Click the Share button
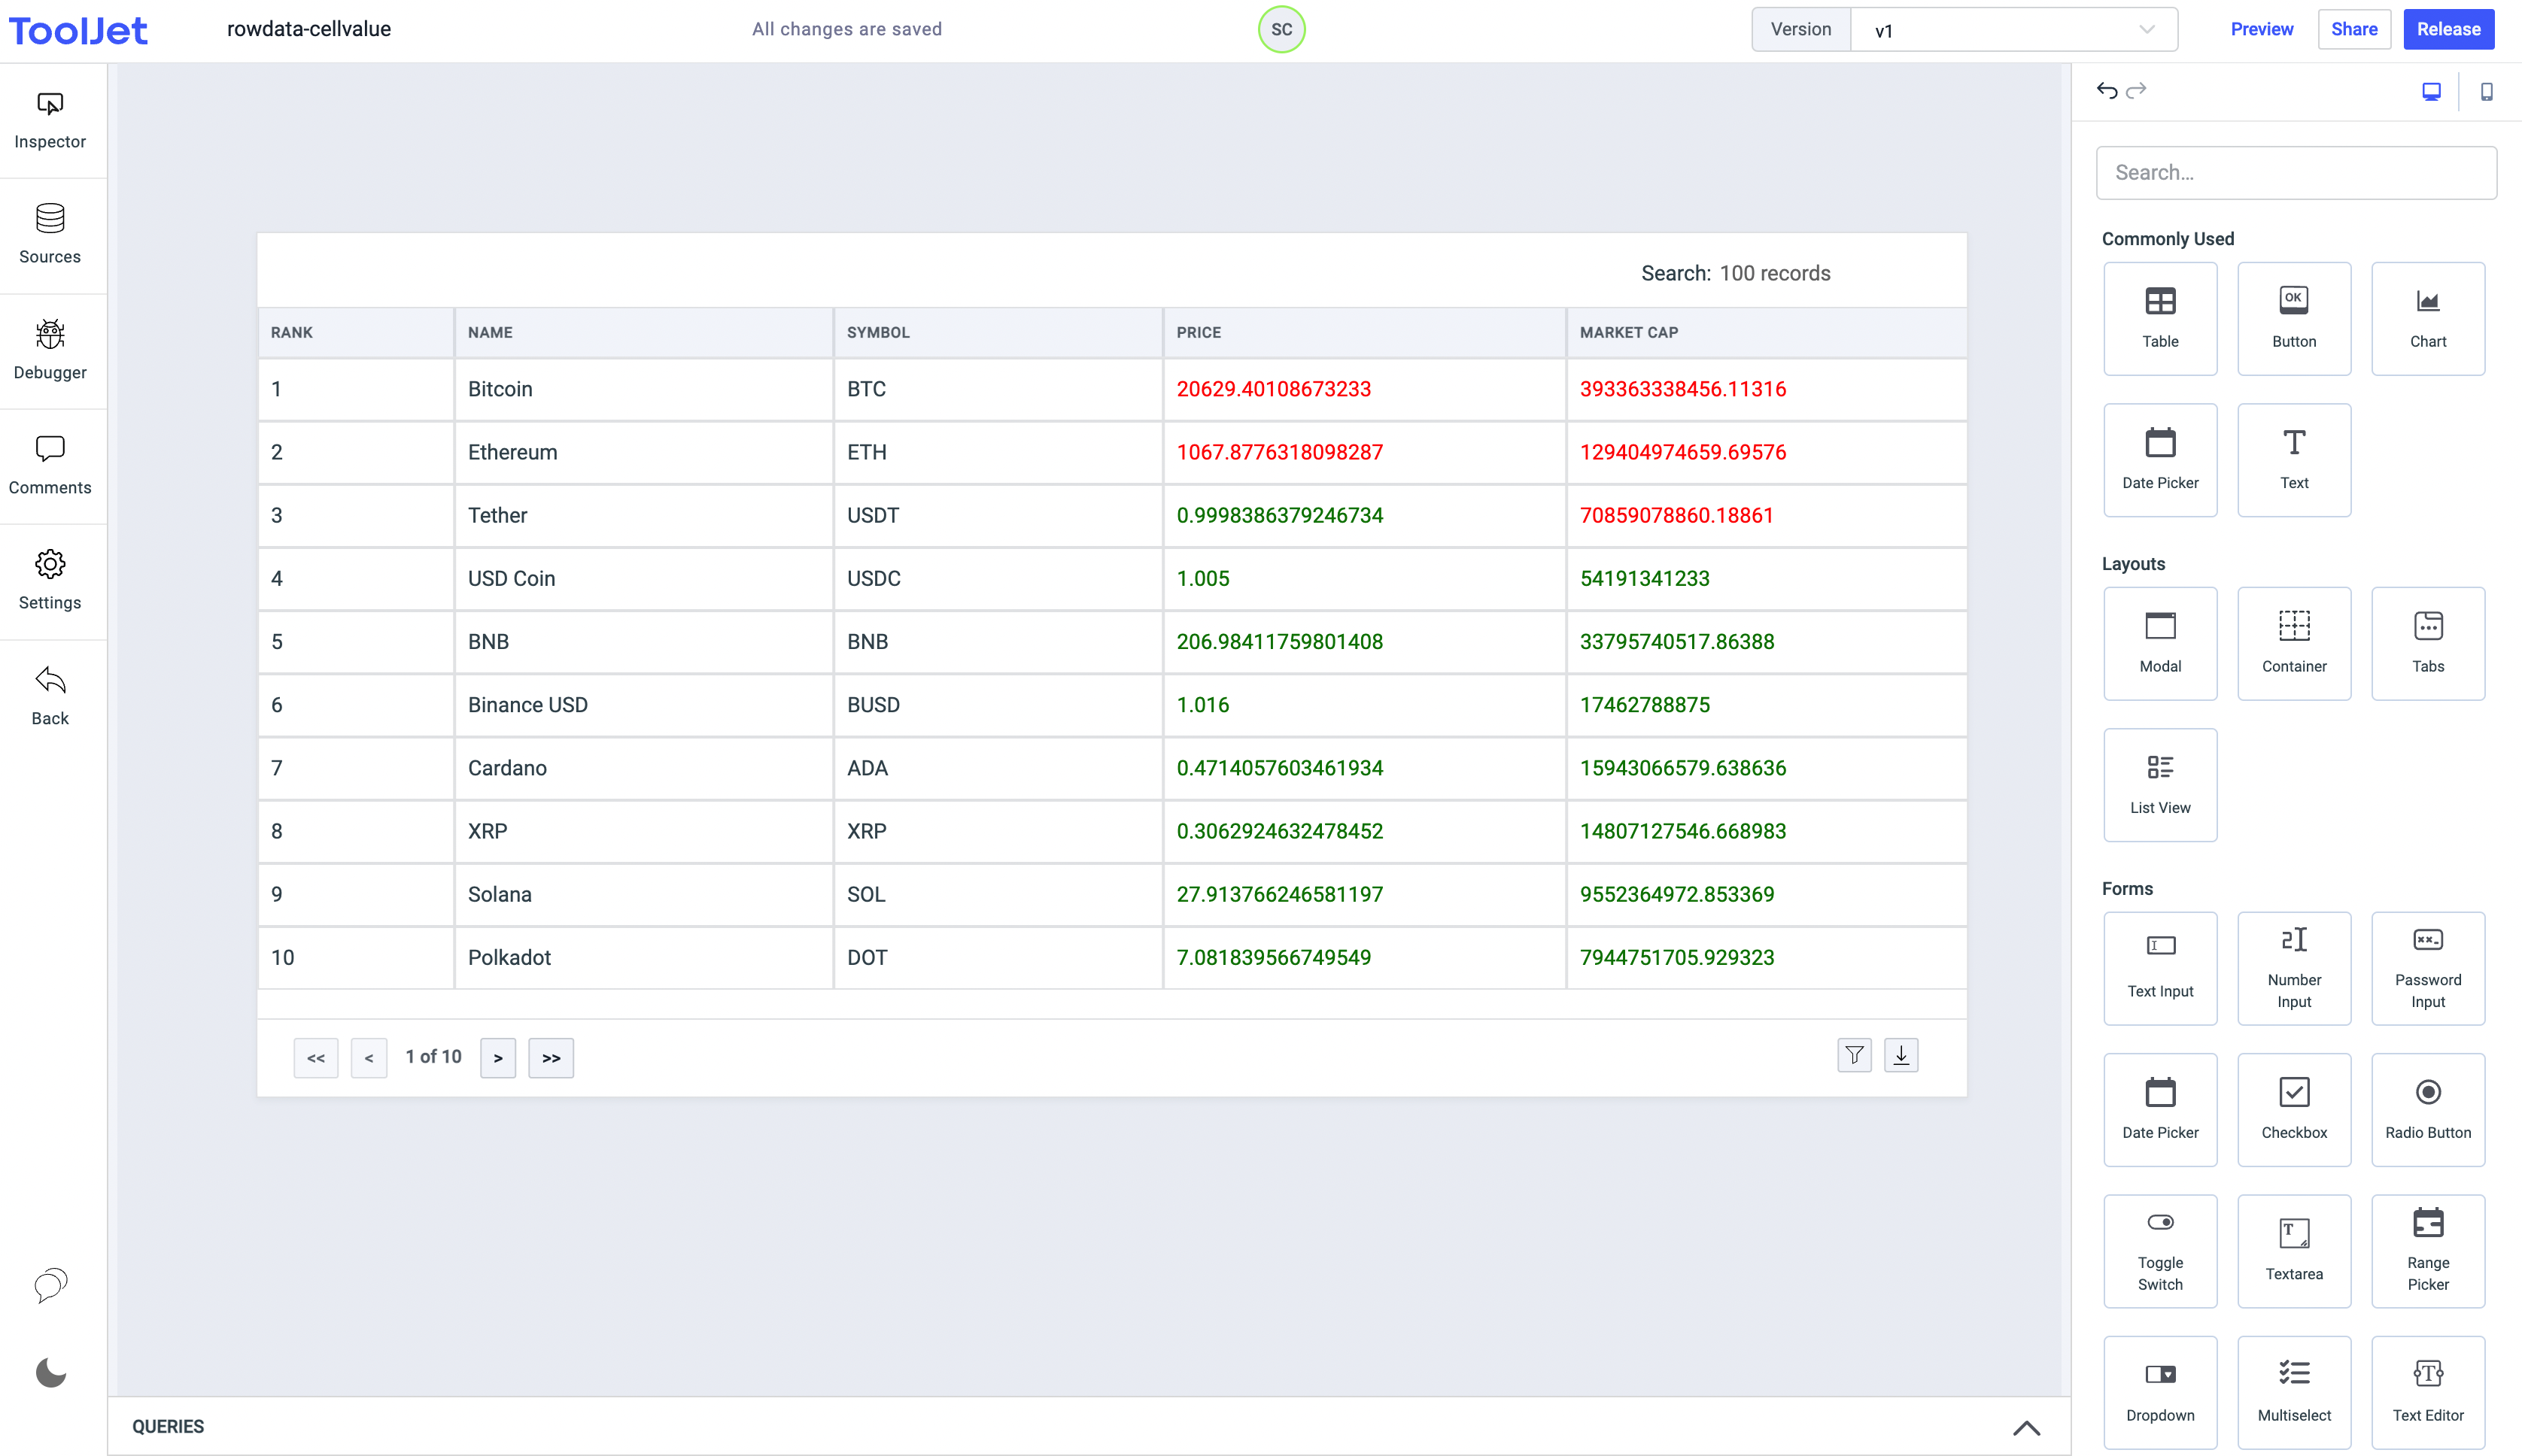The height and width of the screenshot is (1456, 2522). pos(2354,29)
